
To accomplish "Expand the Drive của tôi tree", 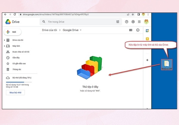I will pos(4,40).
